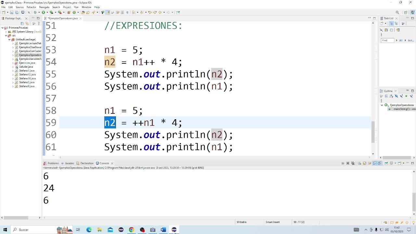This screenshot has height=234, width=416.
Task: Collapse the src folder node
Action: tap(6, 35)
